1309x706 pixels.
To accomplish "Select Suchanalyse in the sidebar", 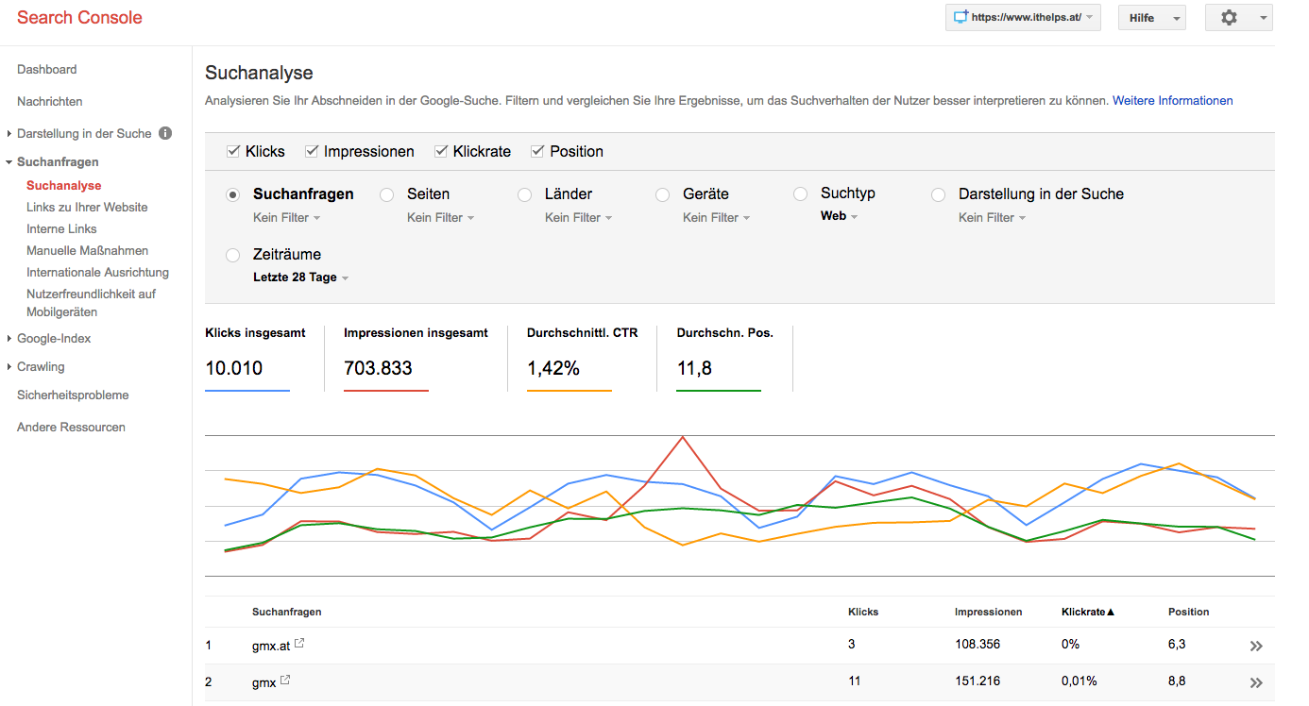I will pos(64,185).
